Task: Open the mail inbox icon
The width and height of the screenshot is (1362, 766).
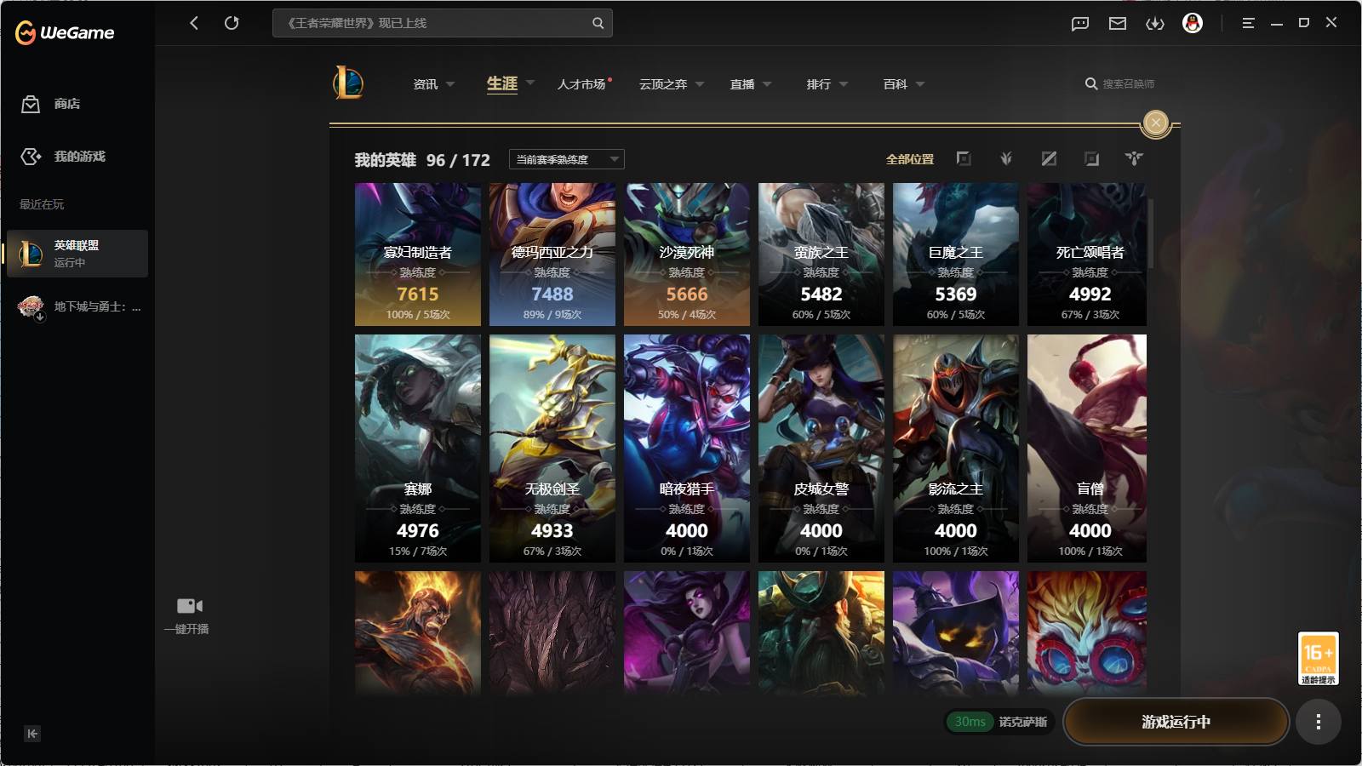Action: pyautogui.click(x=1118, y=24)
